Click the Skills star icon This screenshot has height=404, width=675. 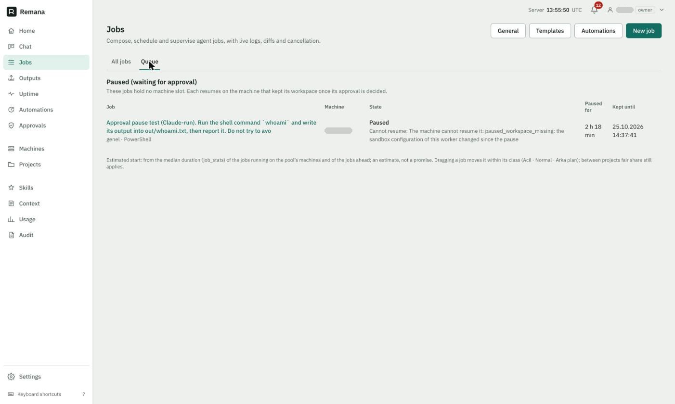(11, 188)
